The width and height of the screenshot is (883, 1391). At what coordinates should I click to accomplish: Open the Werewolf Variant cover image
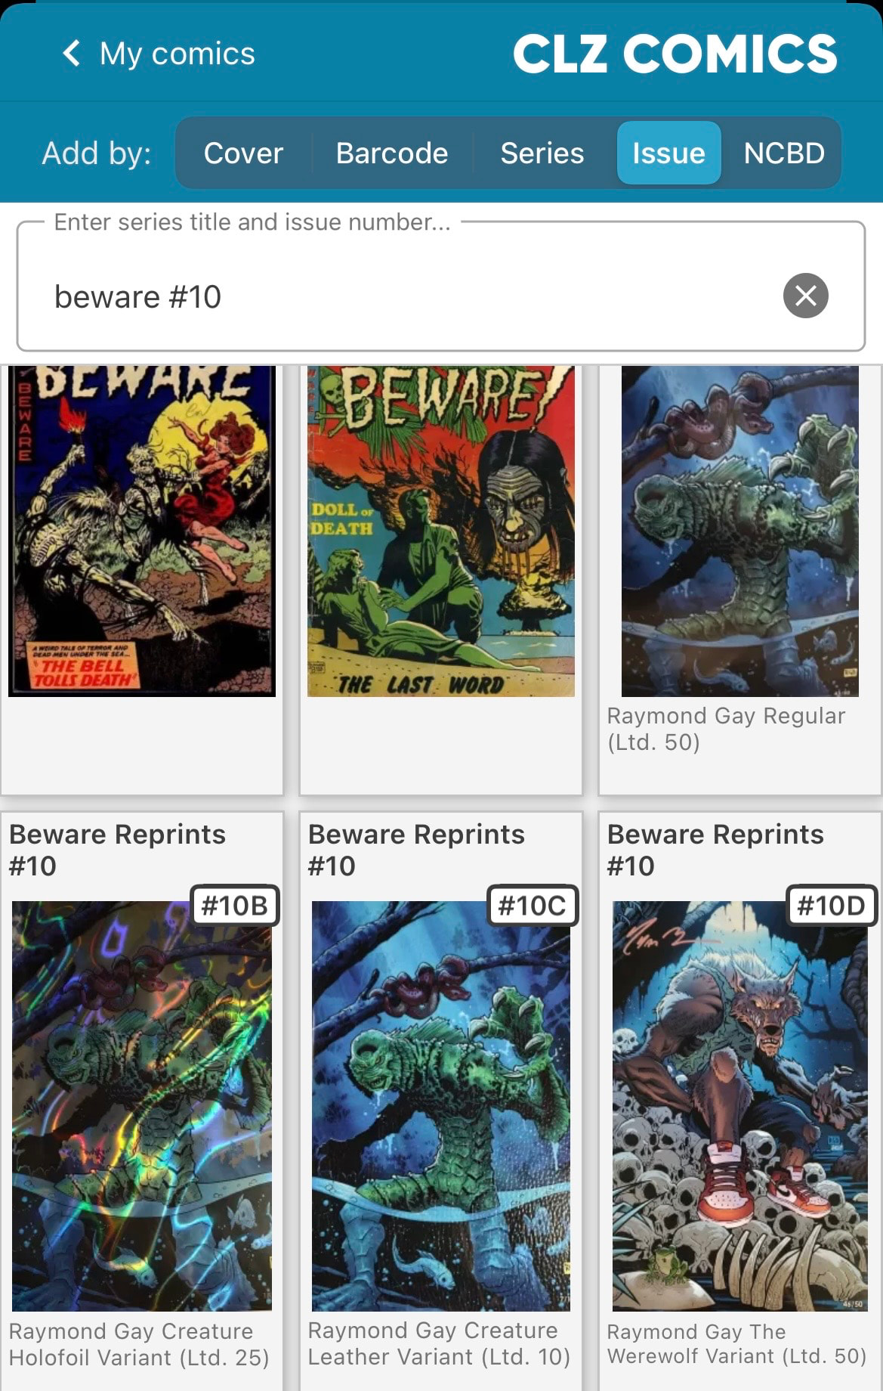[x=740, y=1105]
